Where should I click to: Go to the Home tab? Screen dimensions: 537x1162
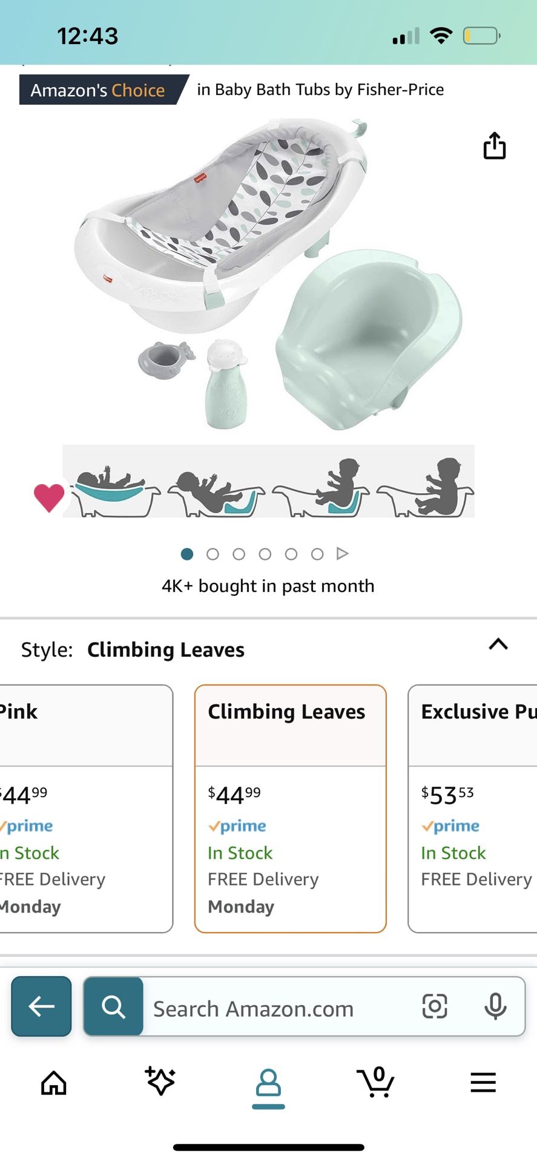tap(54, 1083)
